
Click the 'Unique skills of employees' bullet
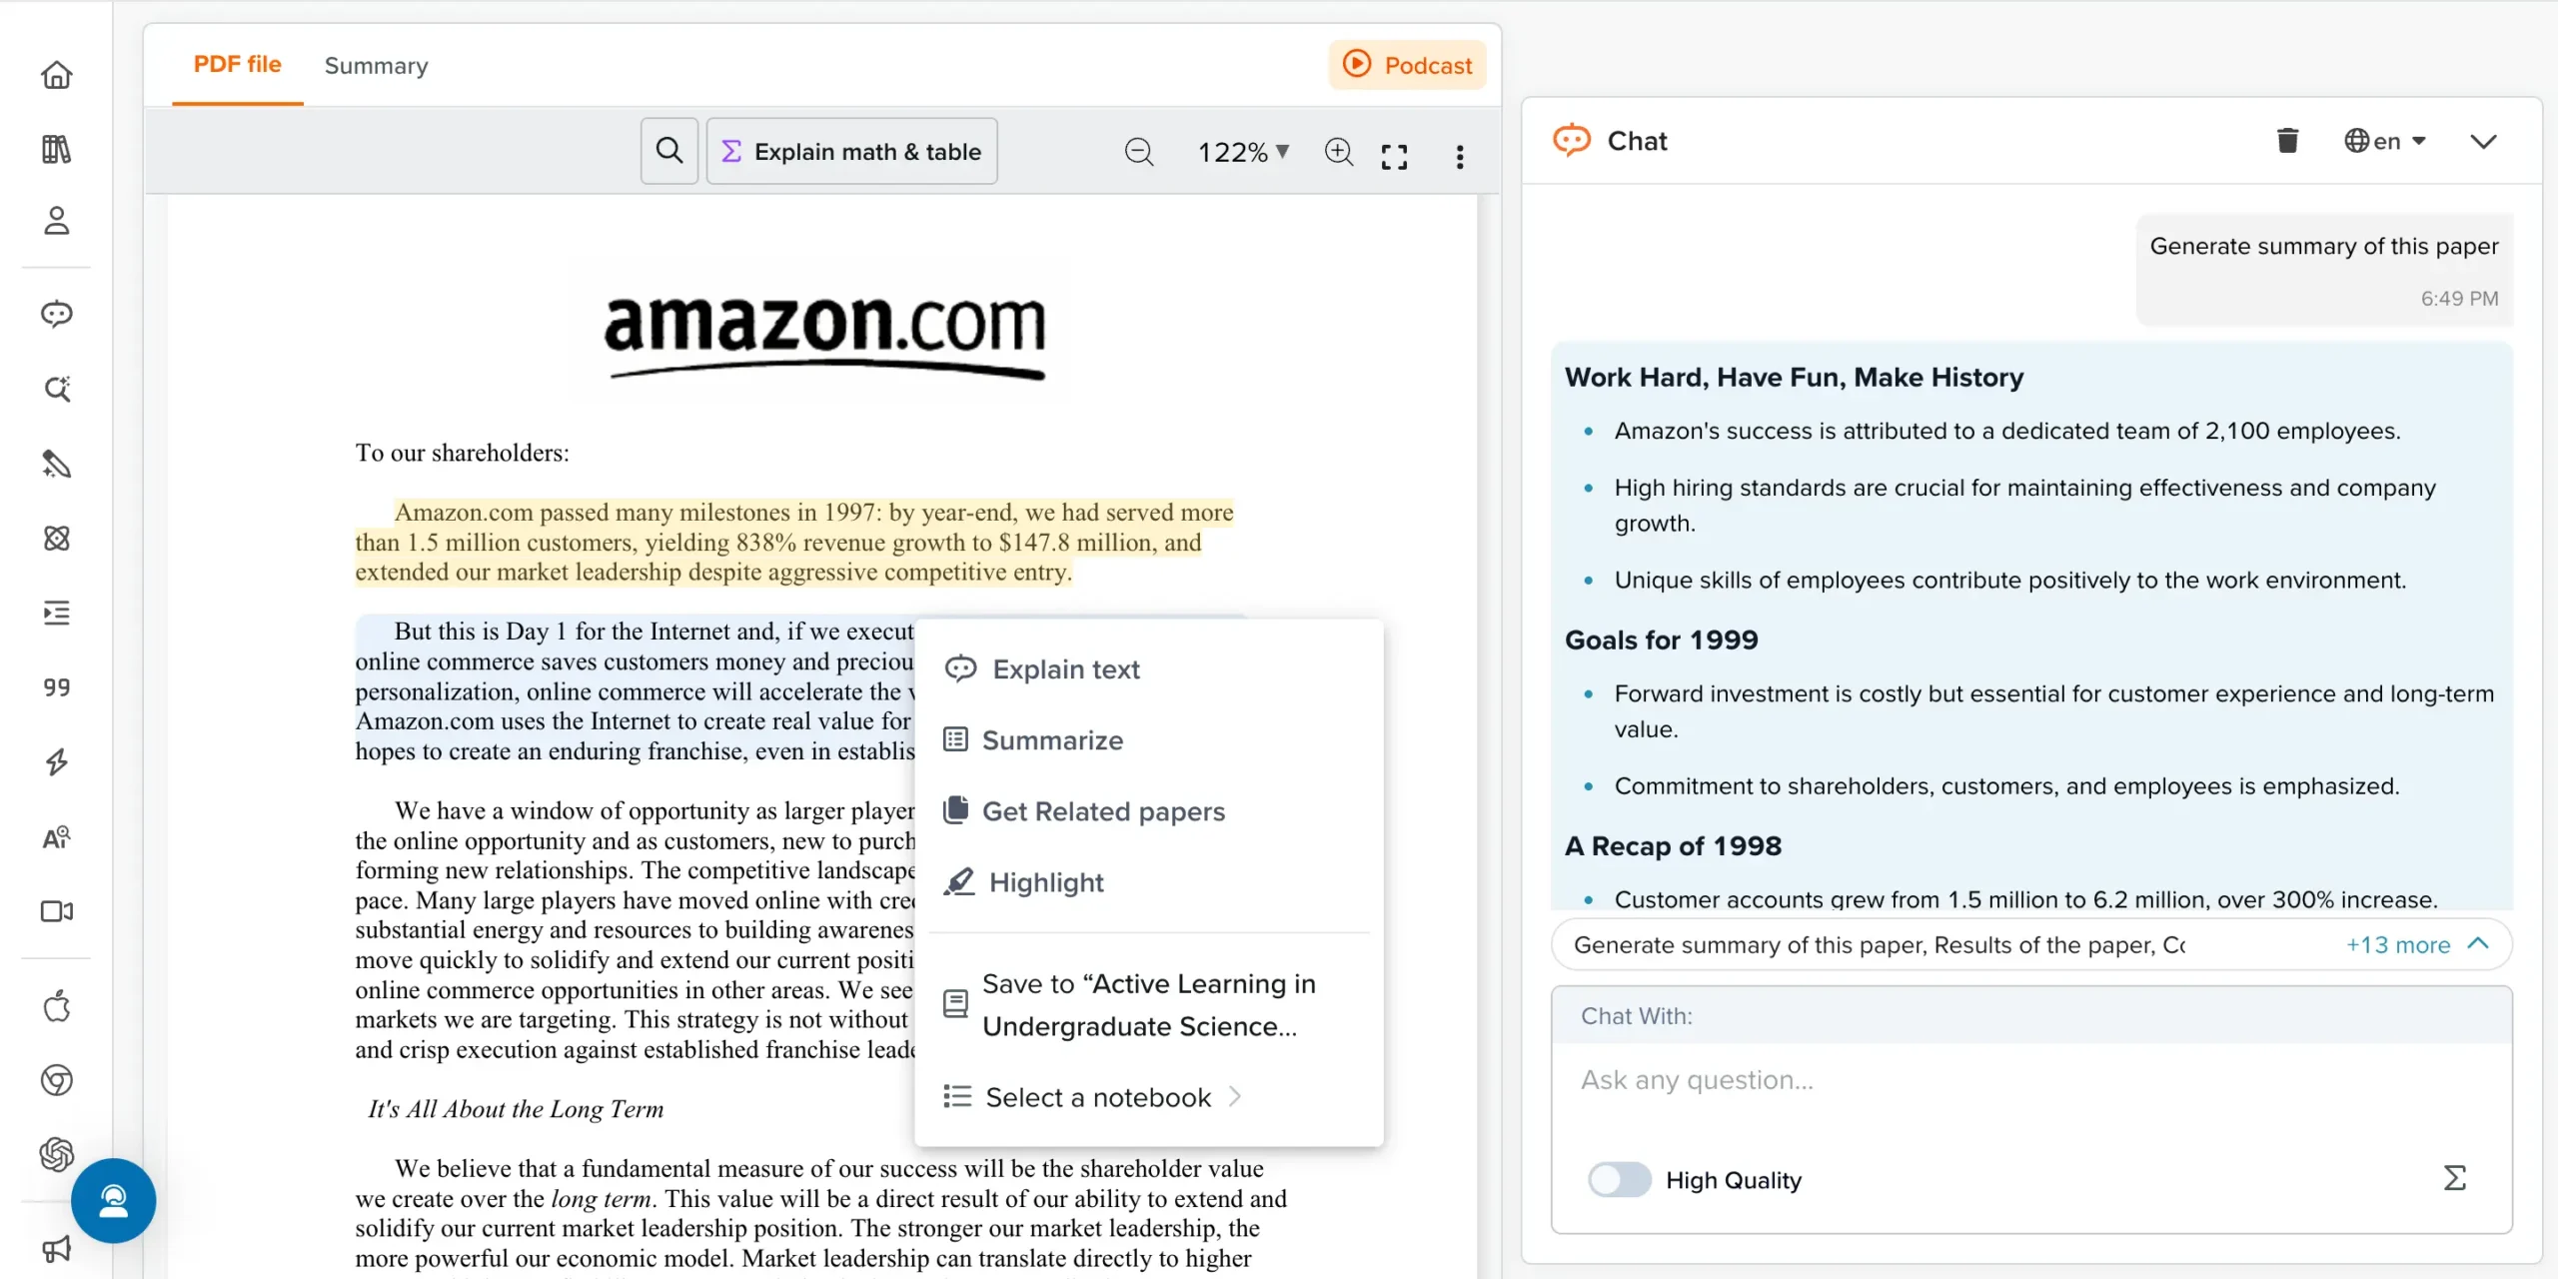click(x=2010, y=581)
